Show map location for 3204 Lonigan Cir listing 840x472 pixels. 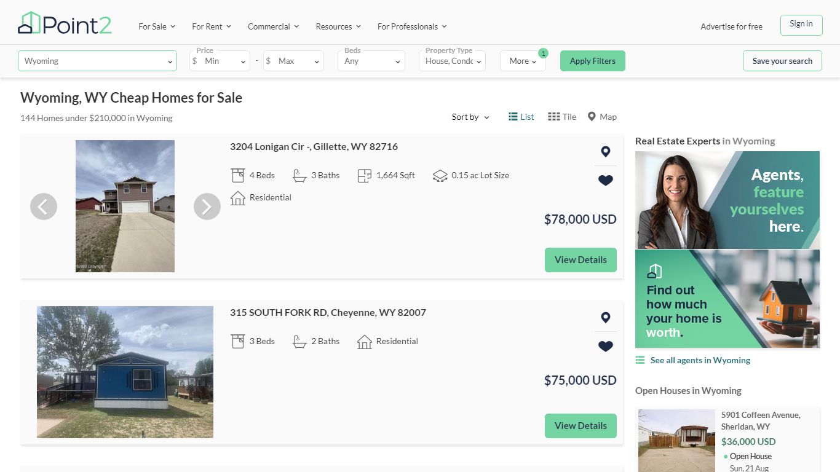[606, 152]
